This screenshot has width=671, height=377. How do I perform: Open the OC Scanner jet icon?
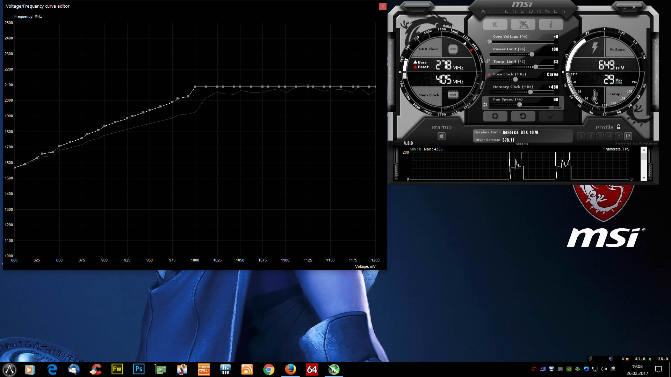[x=523, y=24]
